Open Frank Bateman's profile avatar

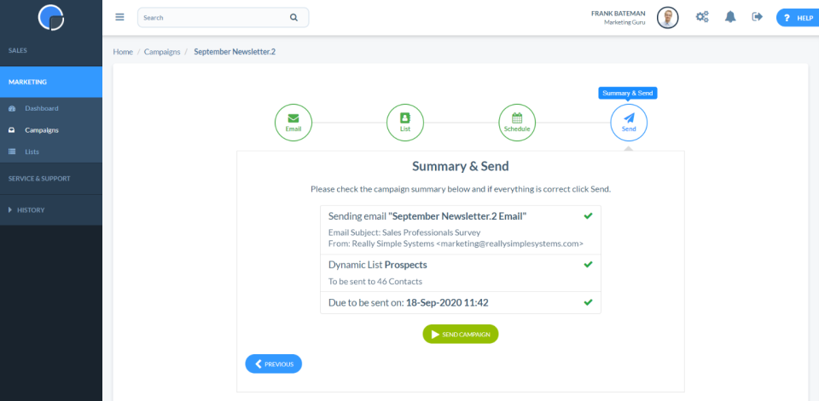click(667, 17)
